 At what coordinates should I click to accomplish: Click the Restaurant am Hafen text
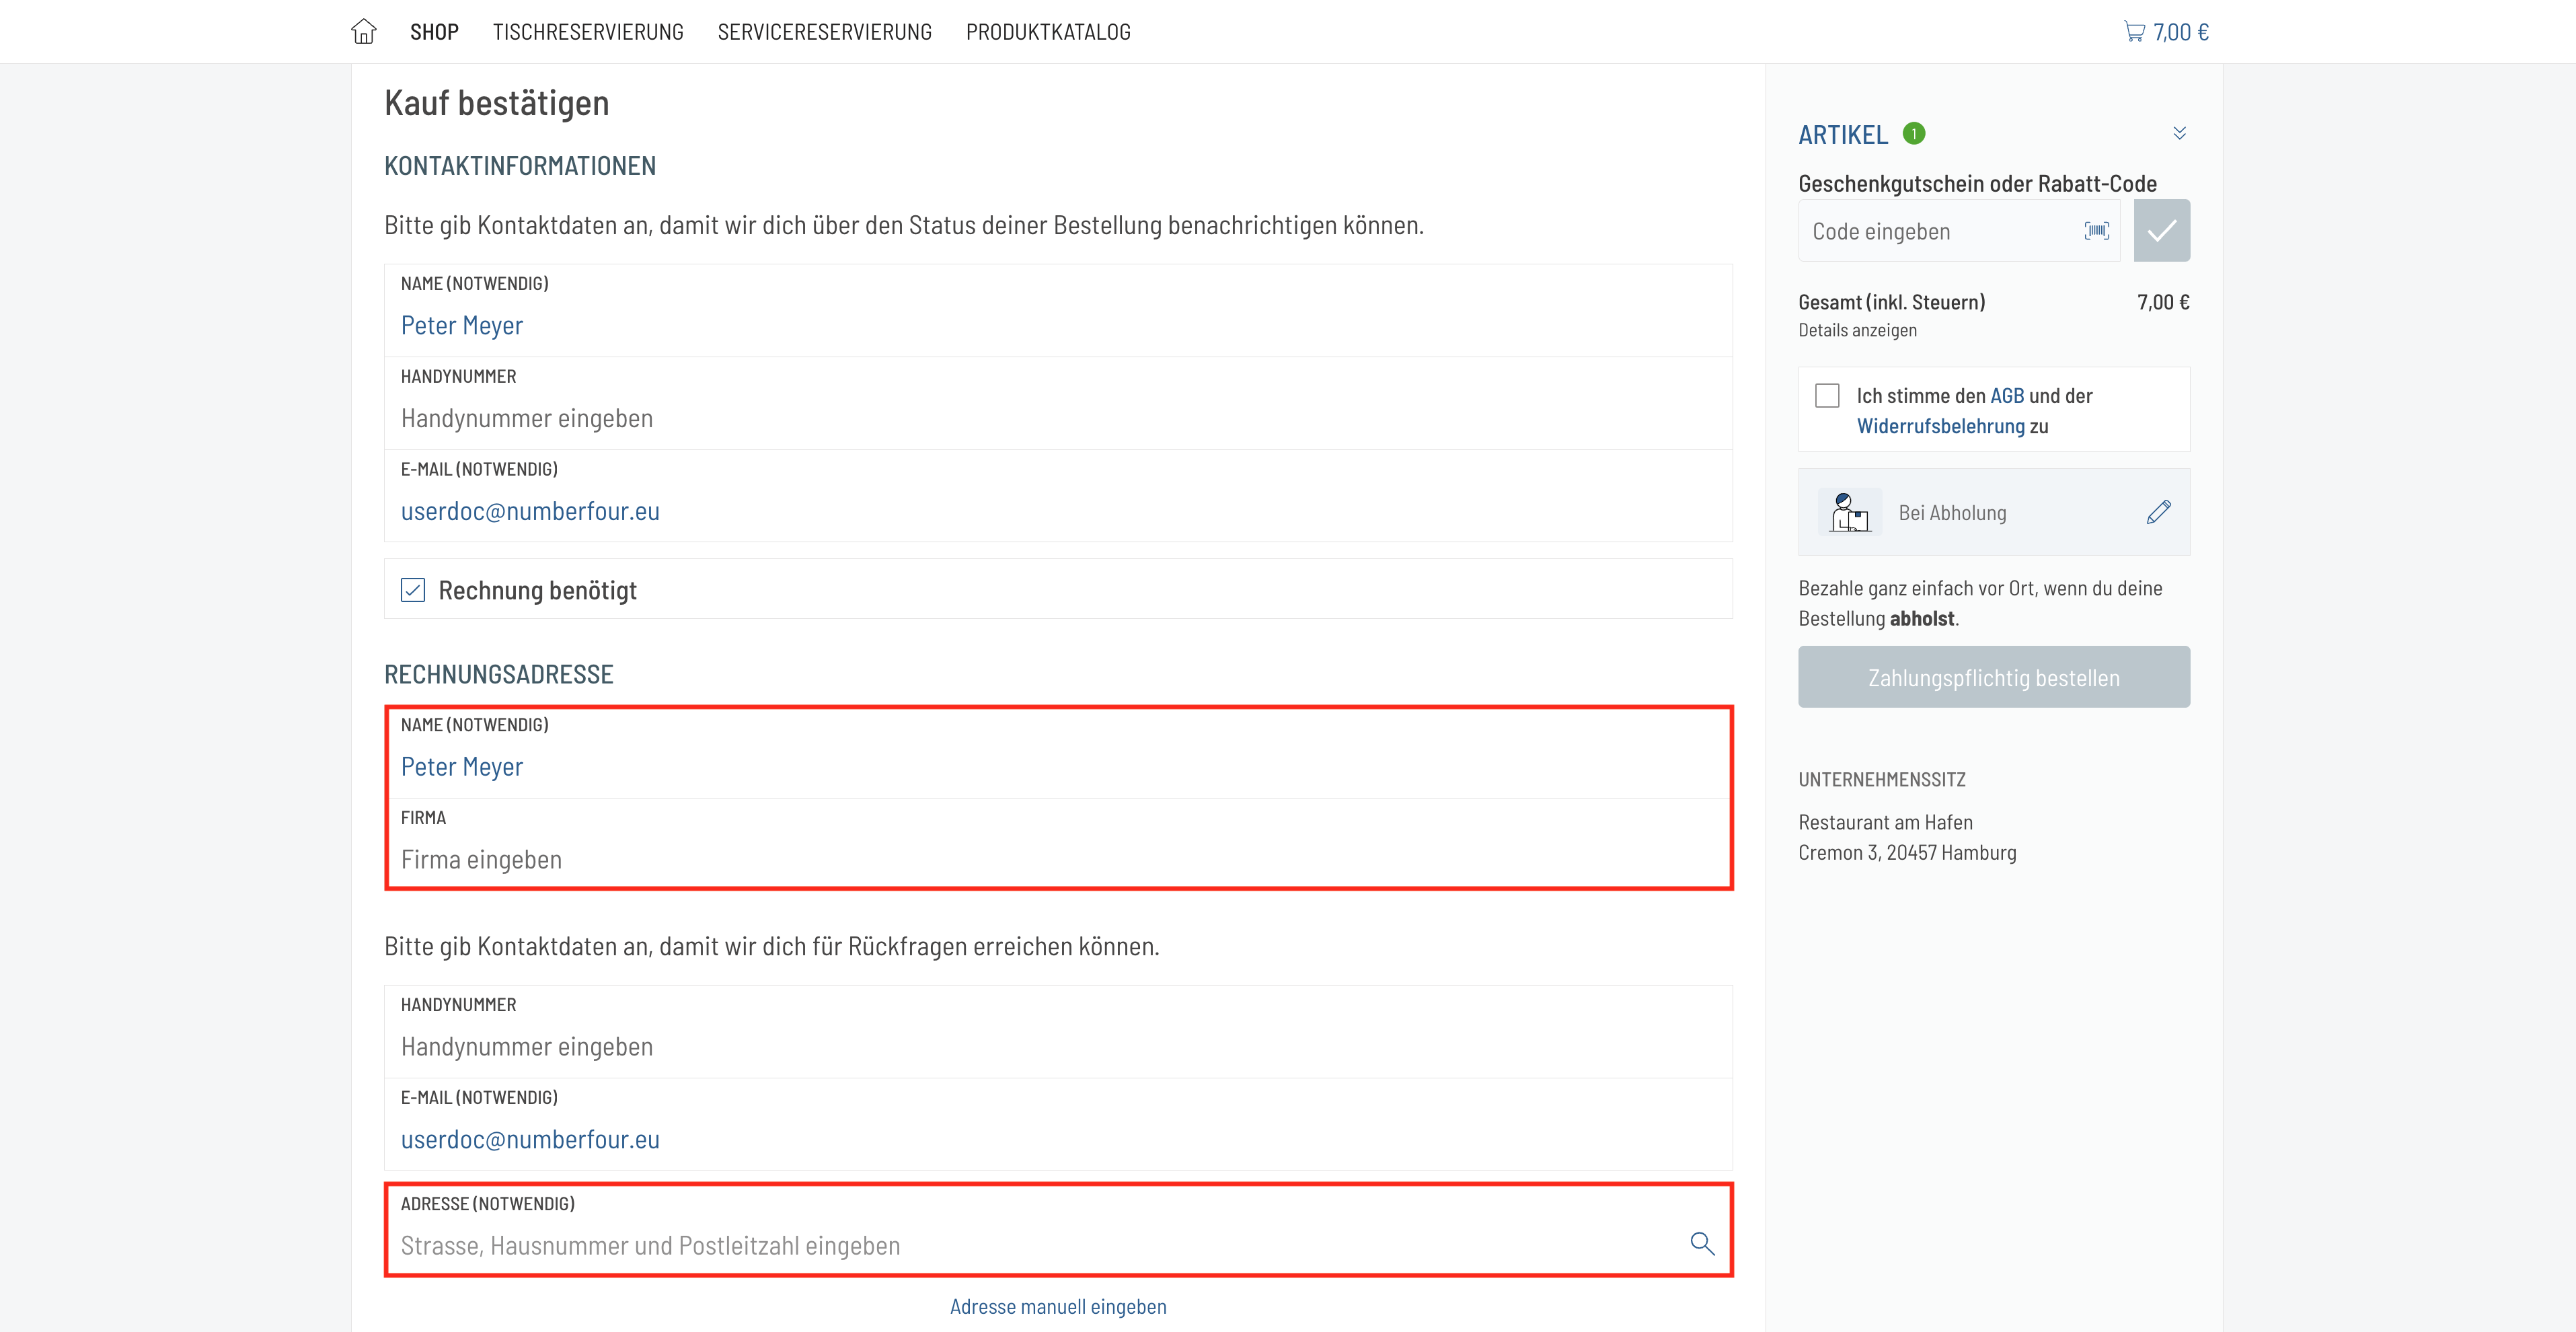click(1885, 822)
